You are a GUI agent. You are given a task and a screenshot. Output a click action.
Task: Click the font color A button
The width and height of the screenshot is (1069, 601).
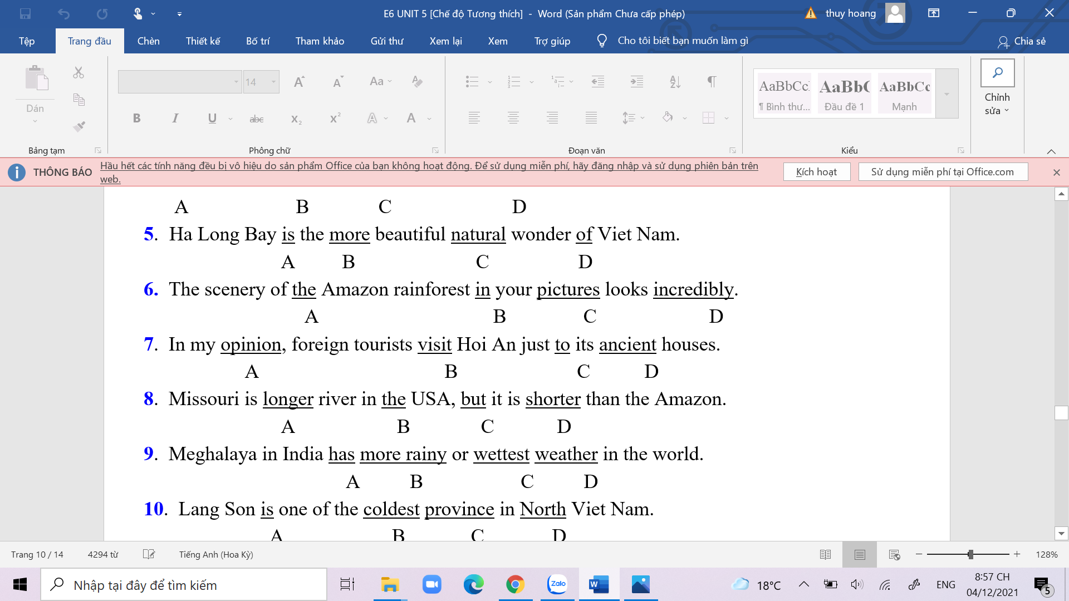[411, 118]
